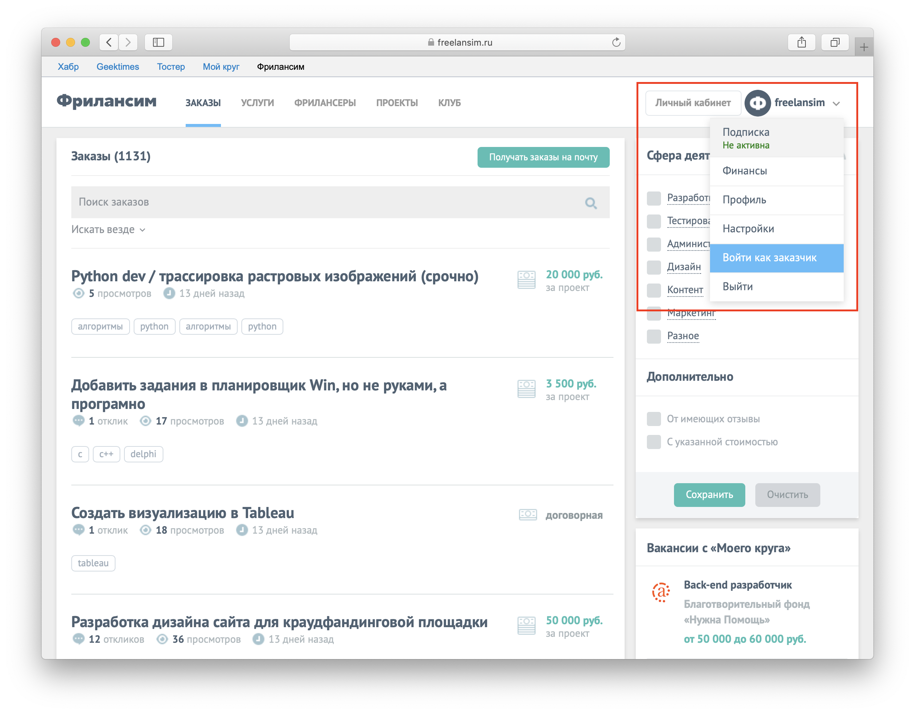915x714 pixels.
Task: Expand the Искать везде dropdown
Action: click(x=108, y=230)
